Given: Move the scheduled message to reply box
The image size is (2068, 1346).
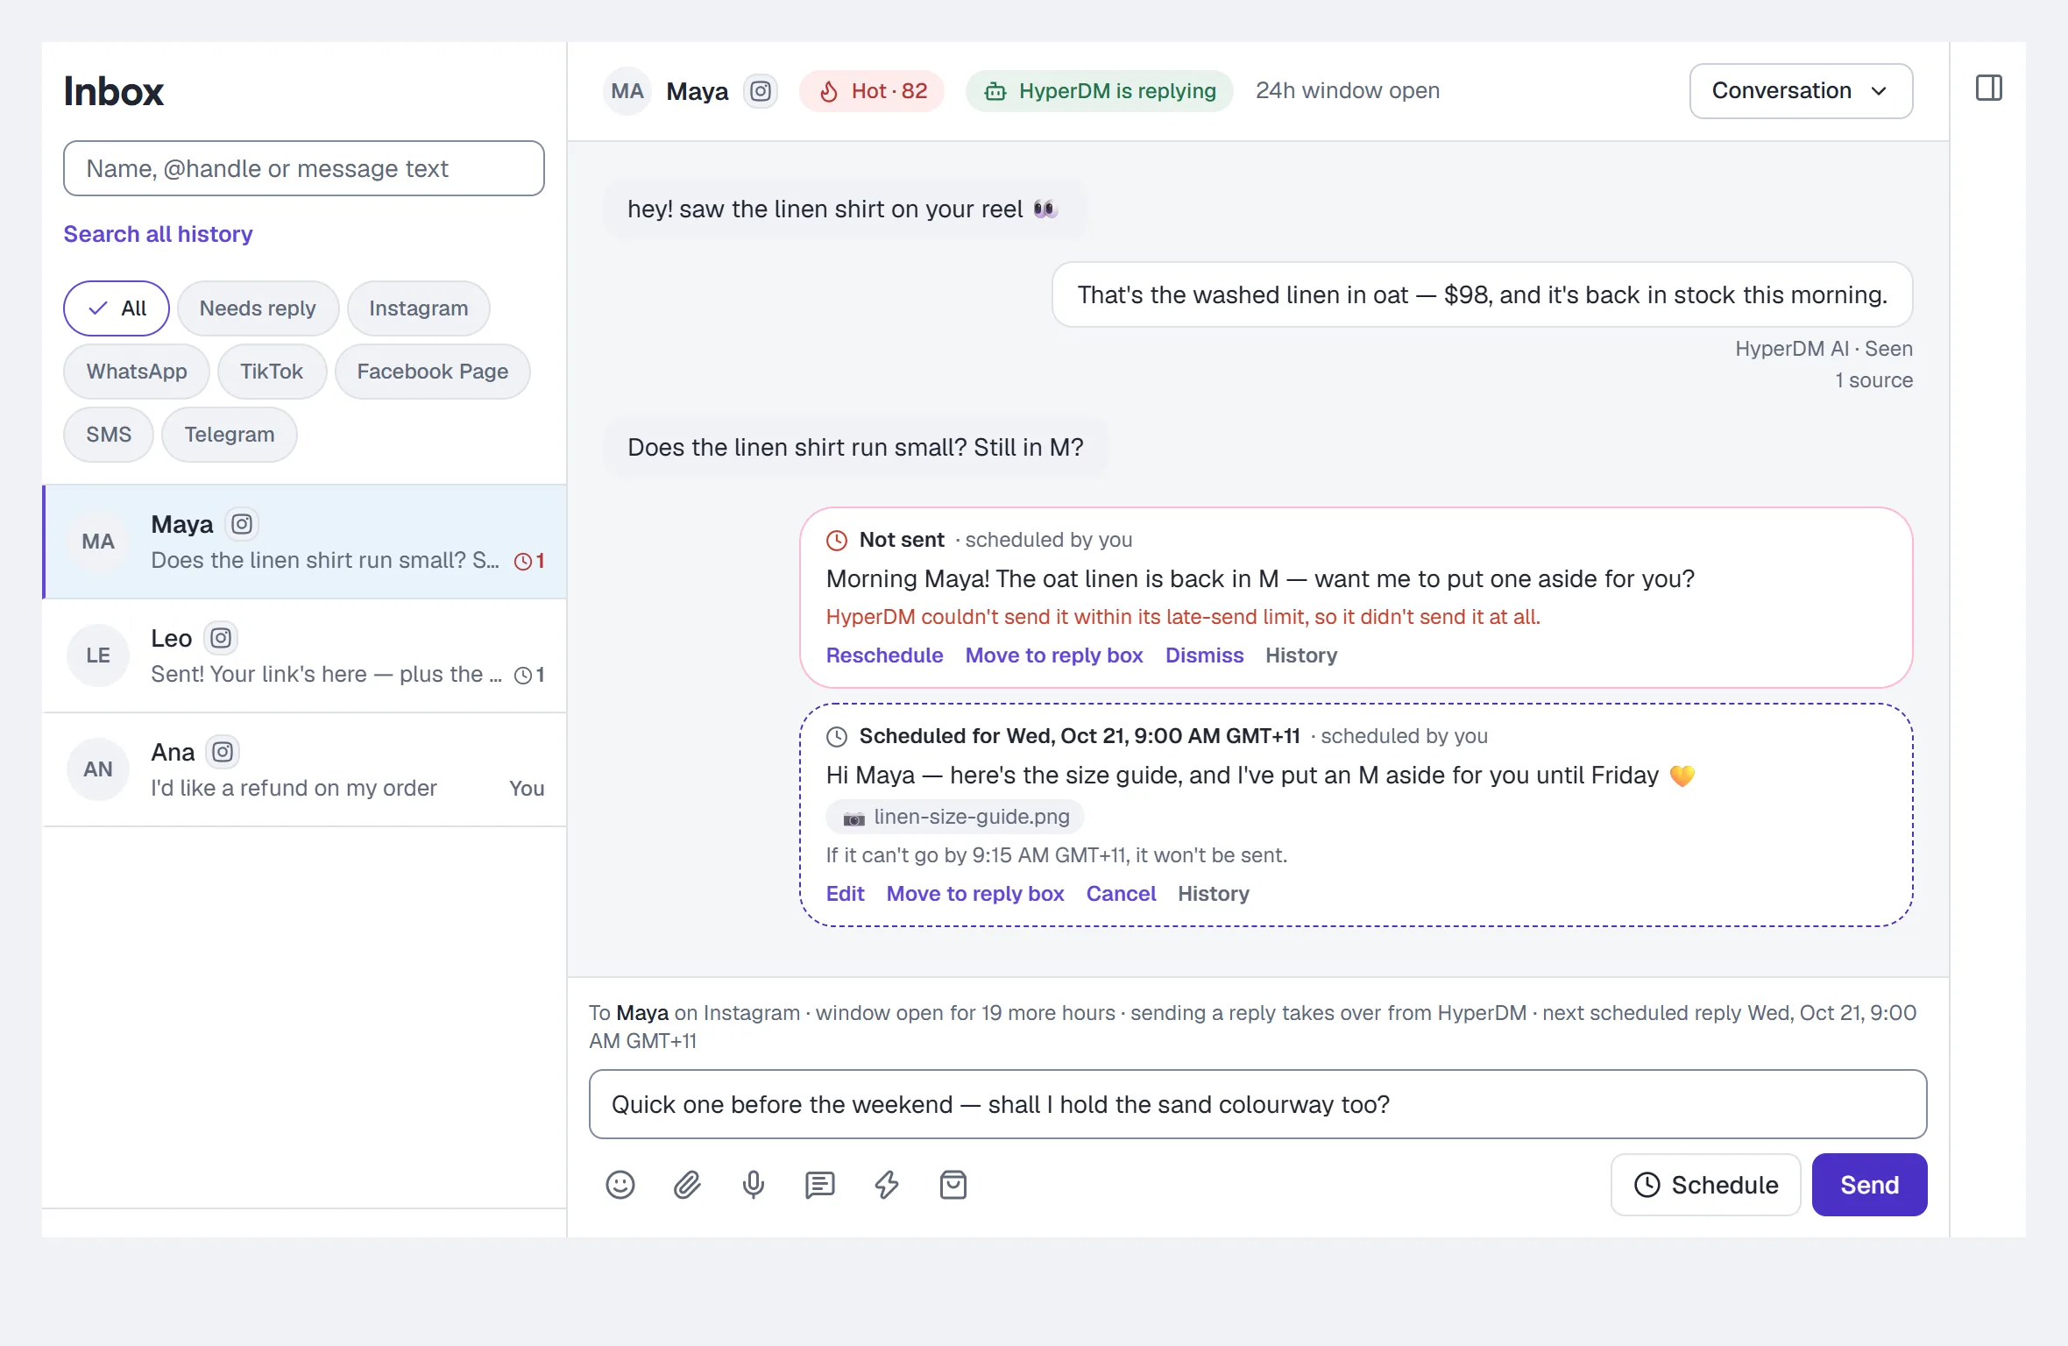Looking at the screenshot, I should pyautogui.click(x=975, y=894).
